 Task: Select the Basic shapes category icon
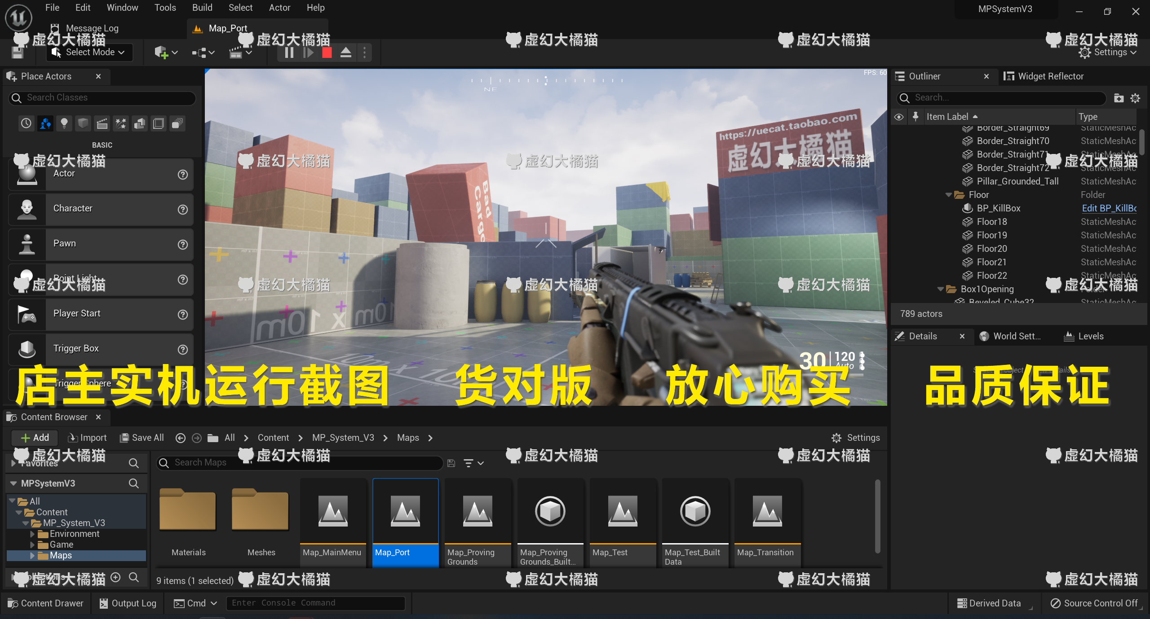(x=45, y=123)
